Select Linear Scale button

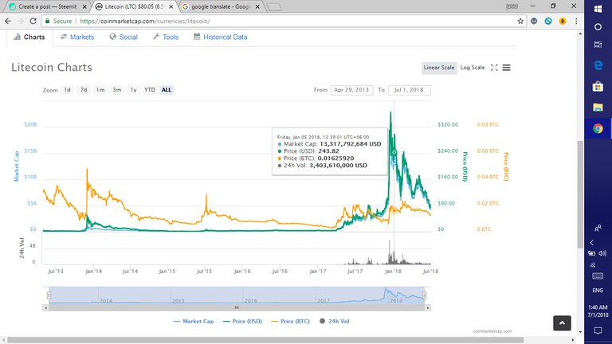pyautogui.click(x=439, y=68)
